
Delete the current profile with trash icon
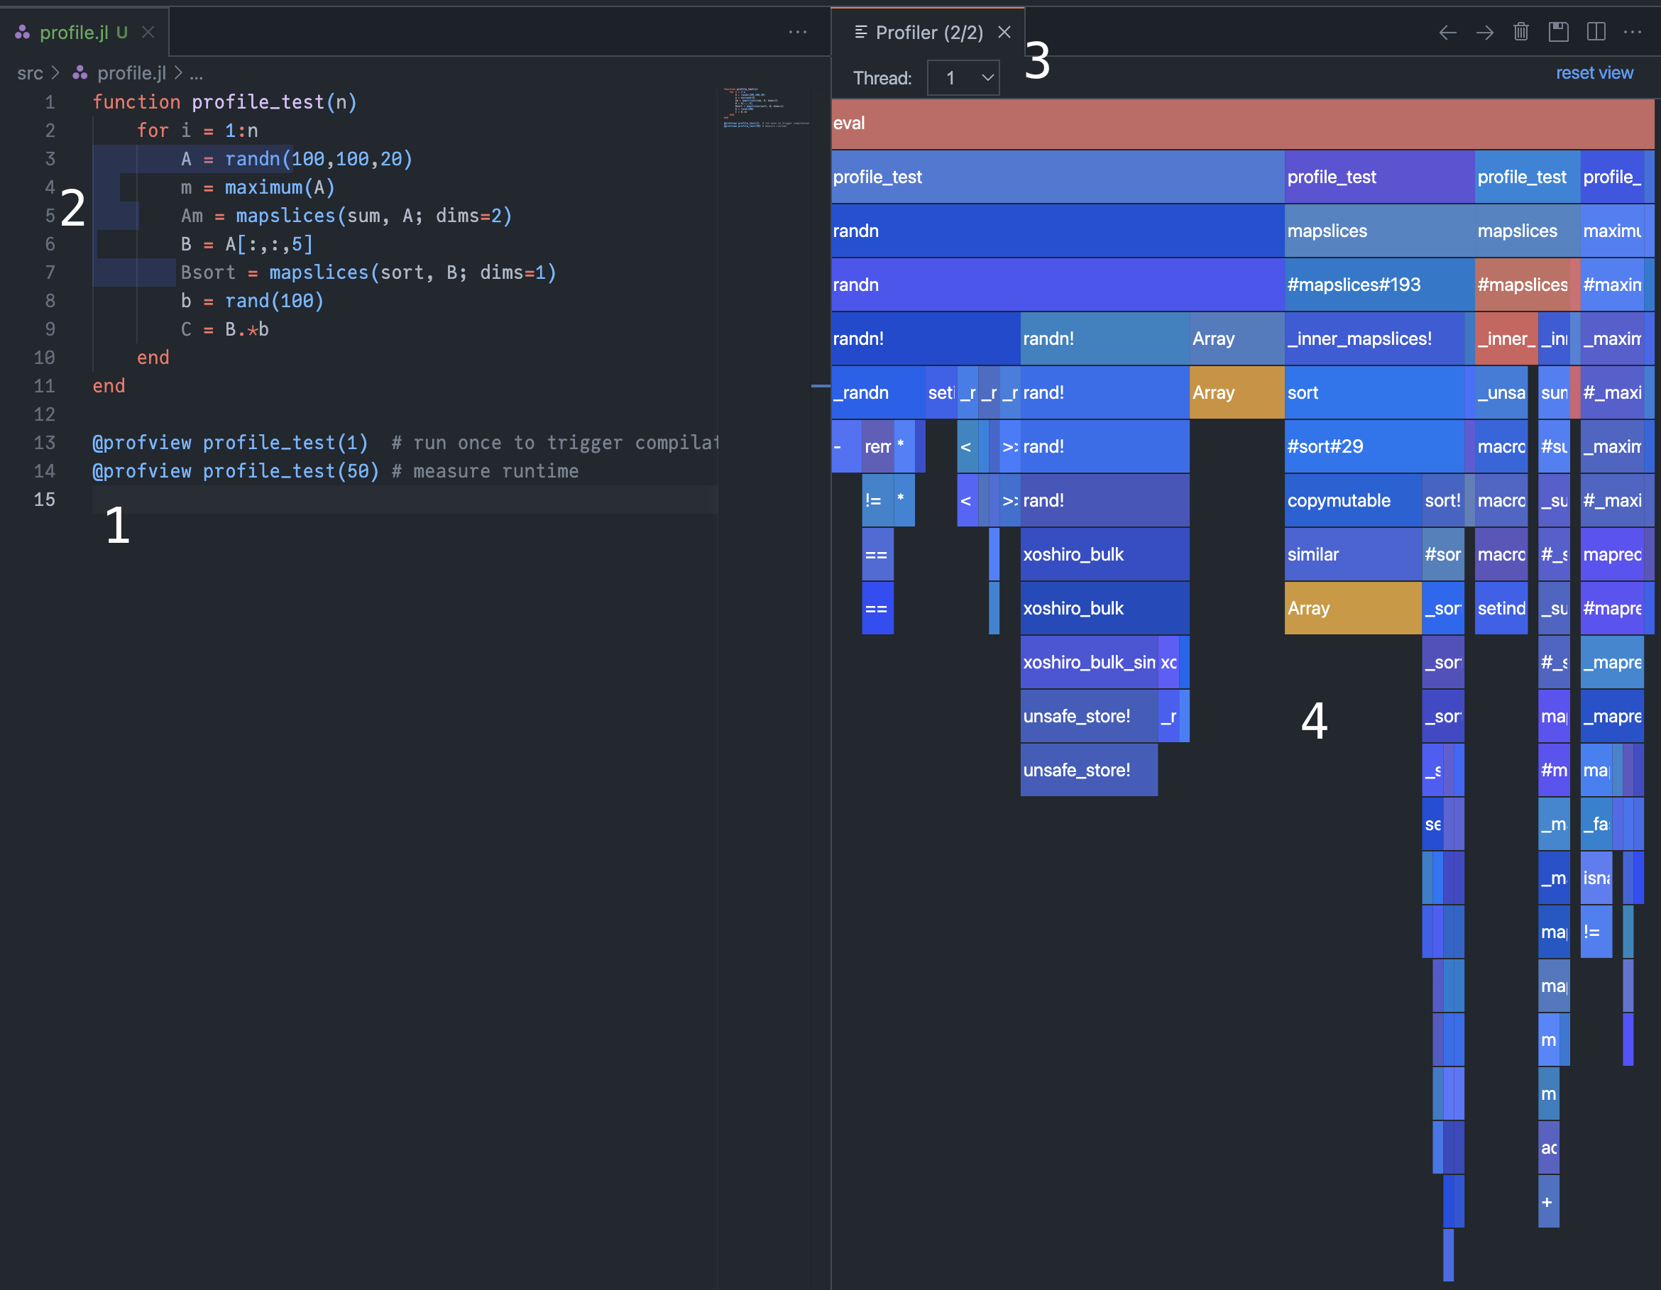click(x=1520, y=32)
